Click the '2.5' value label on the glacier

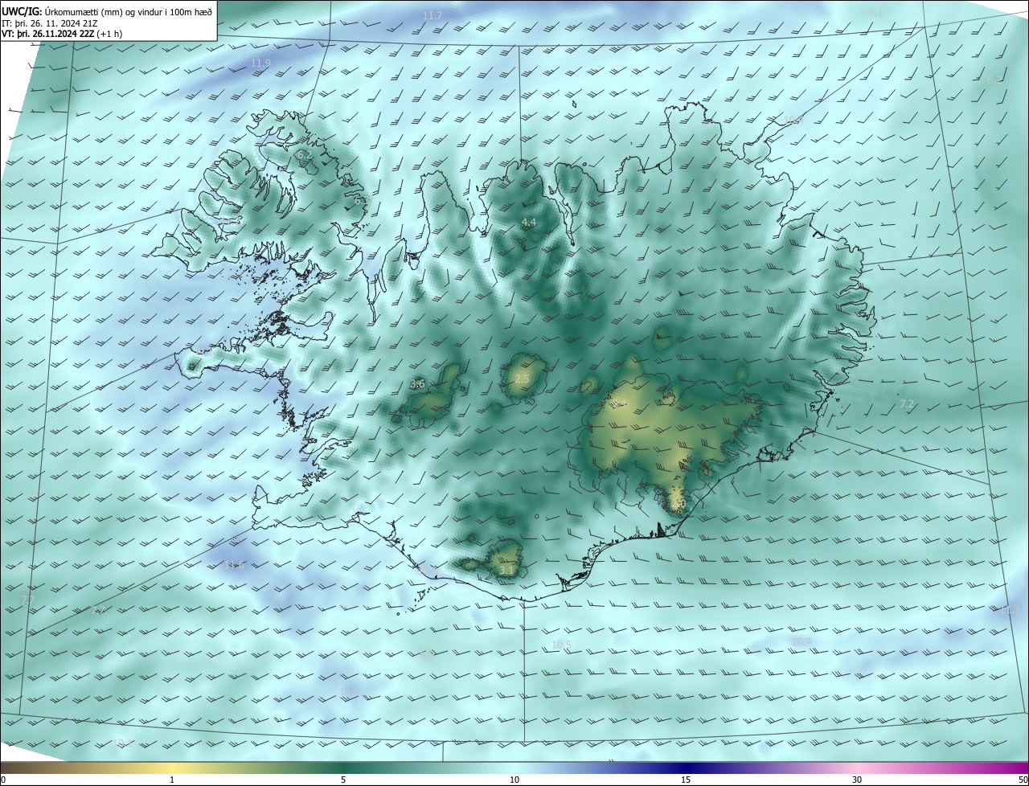tap(522, 379)
